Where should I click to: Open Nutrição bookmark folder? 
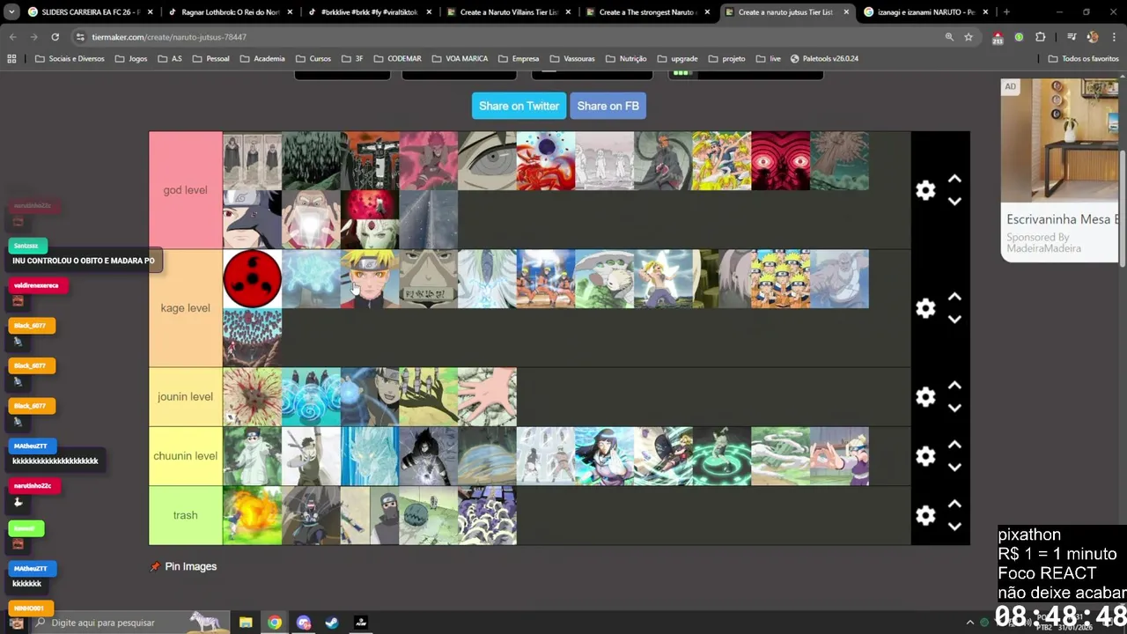click(625, 59)
